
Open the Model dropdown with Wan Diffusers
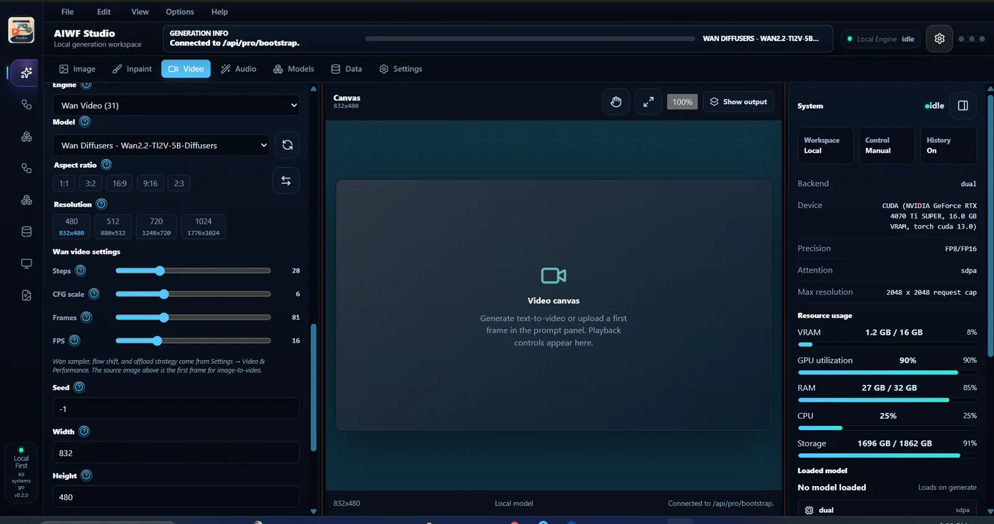[x=162, y=145]
